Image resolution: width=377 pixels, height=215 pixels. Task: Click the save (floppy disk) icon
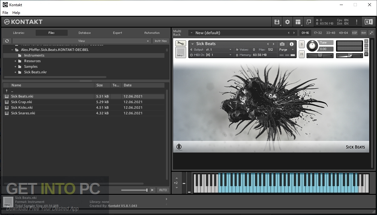277,22
